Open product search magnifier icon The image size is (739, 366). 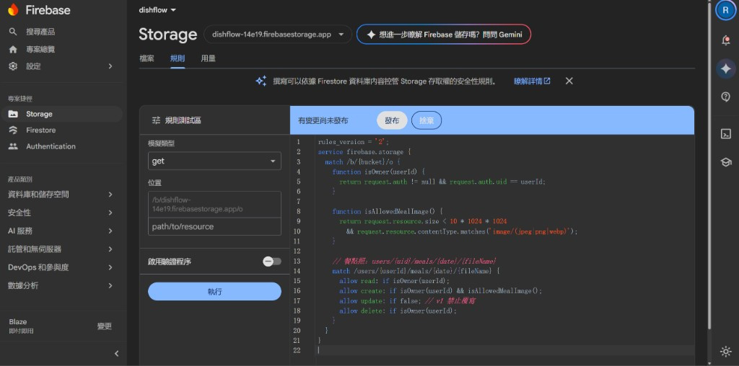(x=13, y=32)
